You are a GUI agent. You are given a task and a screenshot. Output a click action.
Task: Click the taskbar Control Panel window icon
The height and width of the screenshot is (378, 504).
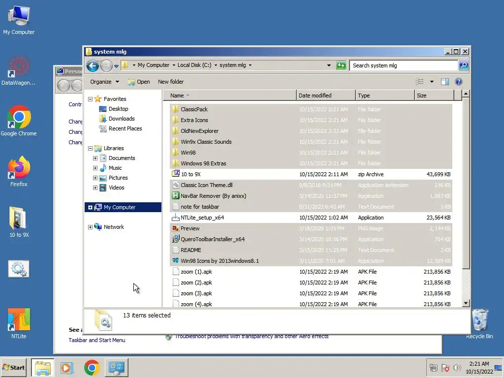coord(116,368)
